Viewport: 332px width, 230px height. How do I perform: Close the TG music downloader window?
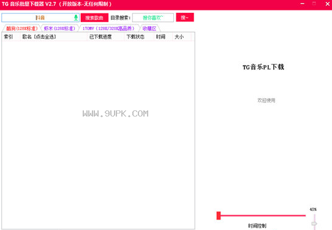coord(327,4)
